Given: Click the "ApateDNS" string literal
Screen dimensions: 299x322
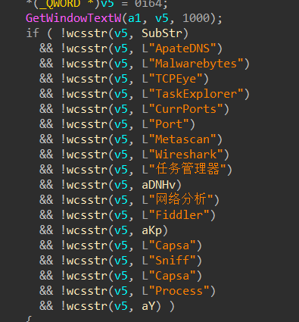Looking at the screenshot, I should pyautogui.click(x=182, y=48).
